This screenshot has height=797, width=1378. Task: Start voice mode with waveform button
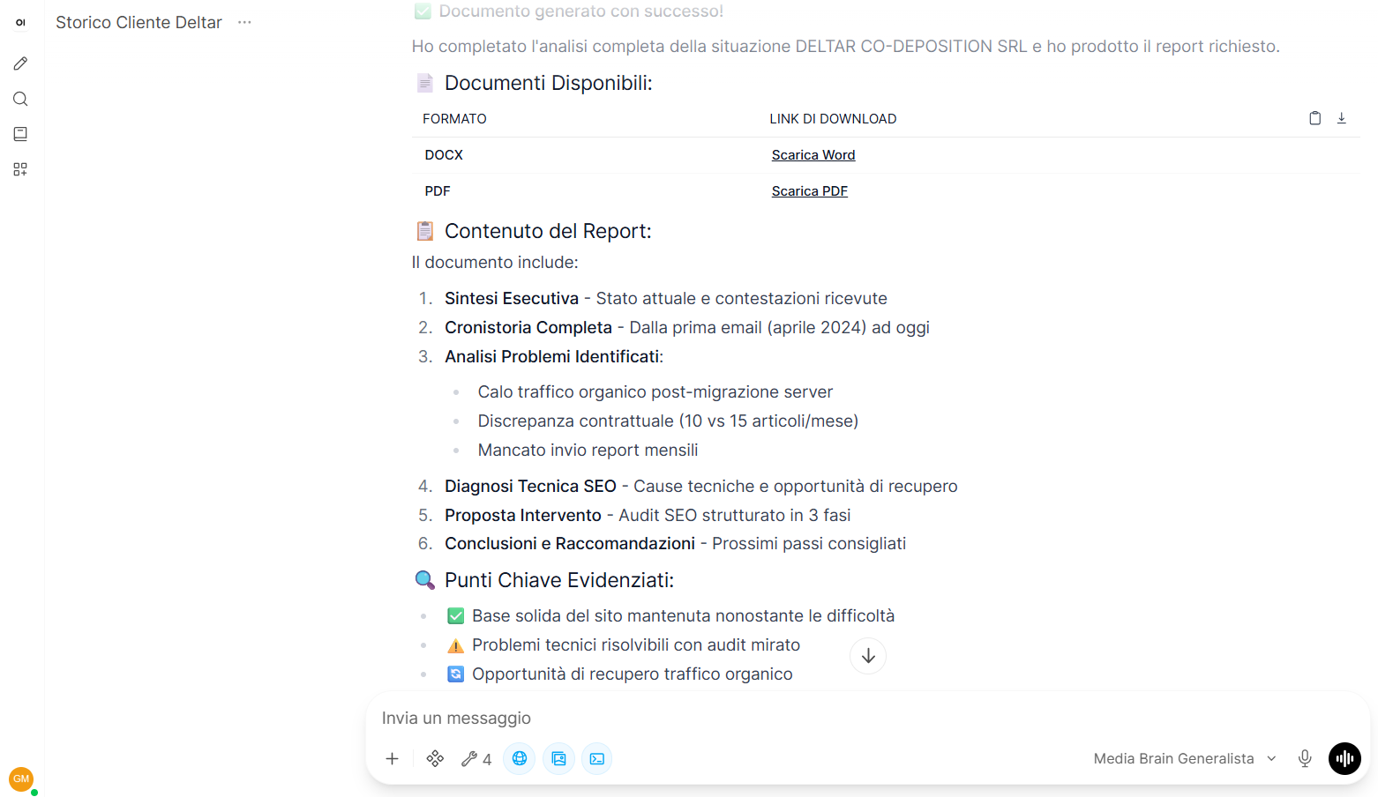click(x=1344, y=758)
